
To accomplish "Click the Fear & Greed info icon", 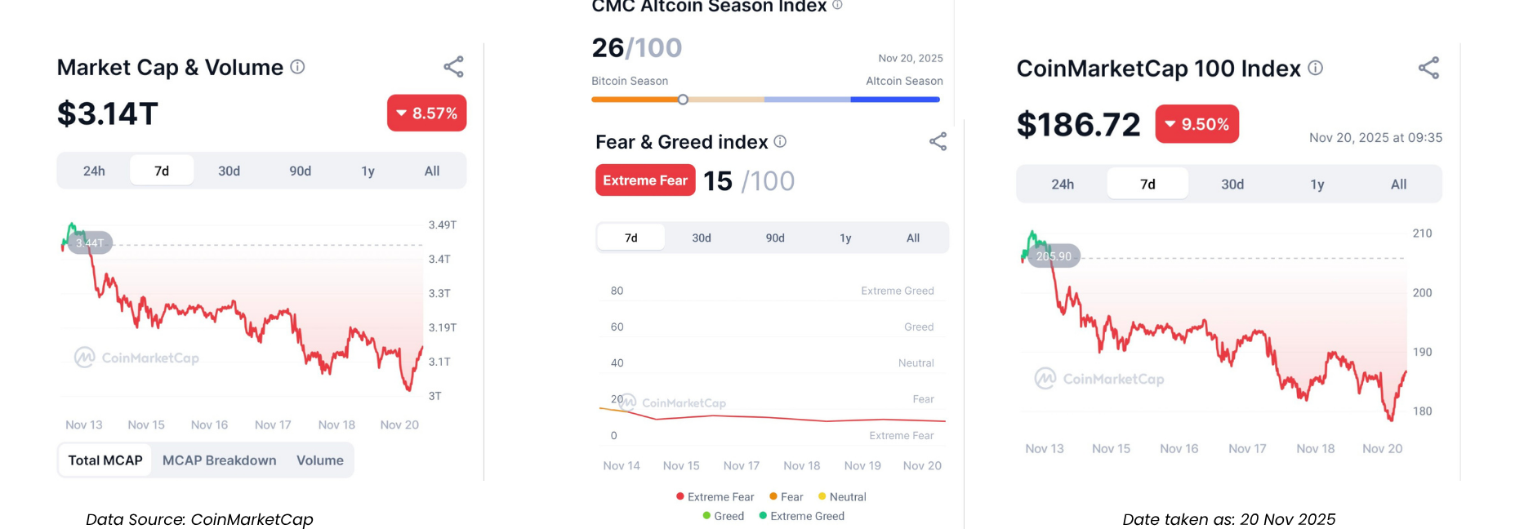I will pyautogui.click(x=780, y=142).
